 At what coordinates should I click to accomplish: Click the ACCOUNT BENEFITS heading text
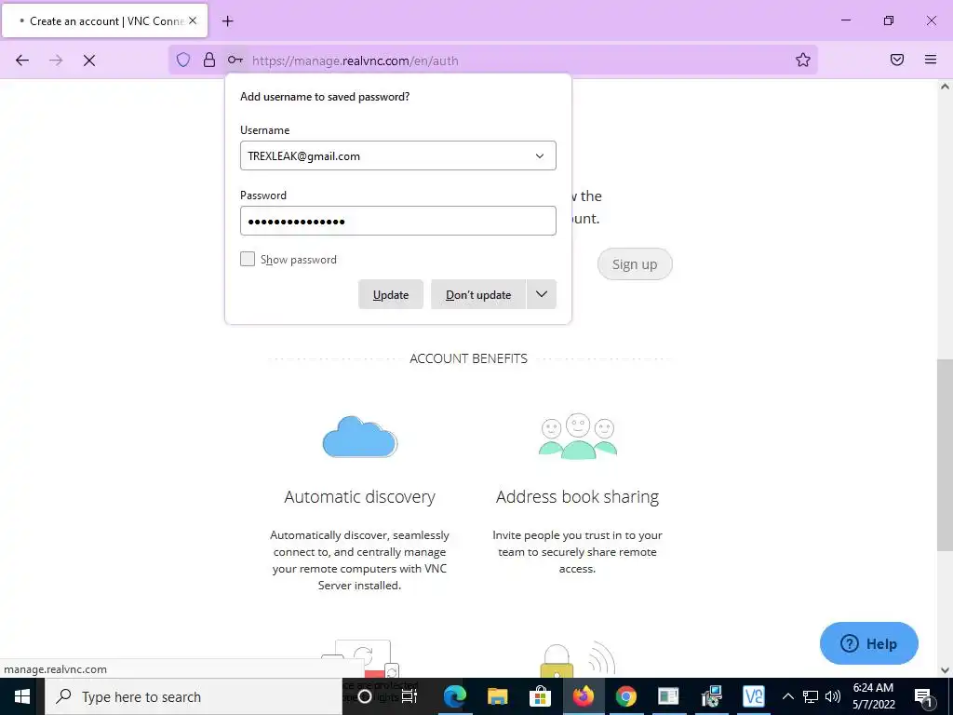pos(469,358)
